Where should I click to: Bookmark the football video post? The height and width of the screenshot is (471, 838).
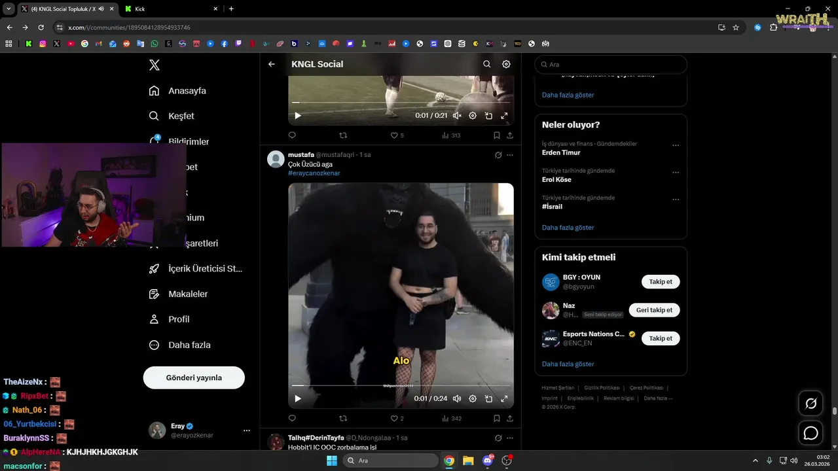[x=496, y=135]
